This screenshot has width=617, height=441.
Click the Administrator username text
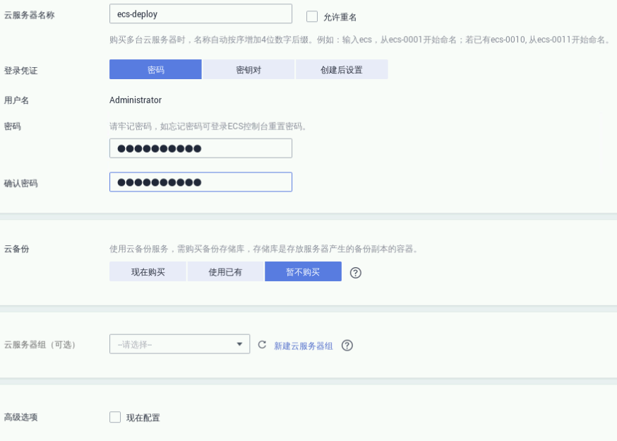(x=136, y=100)
